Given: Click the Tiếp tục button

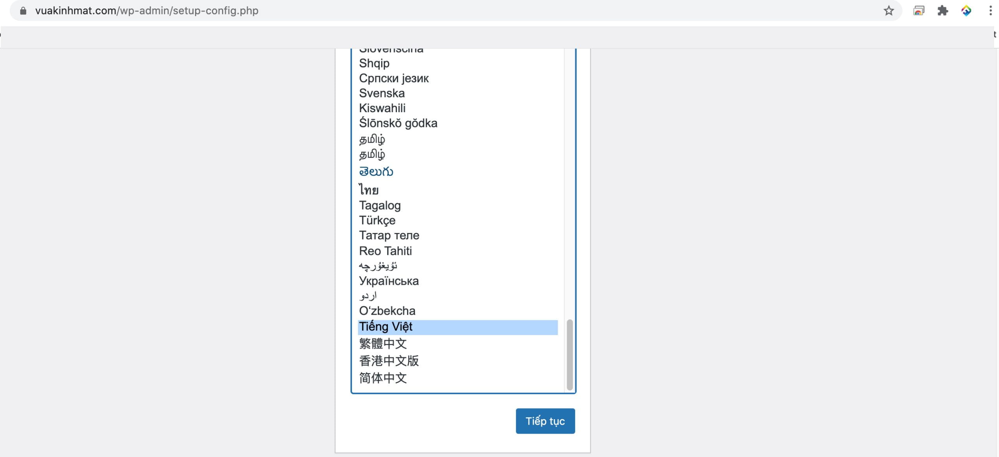Looking at the screenshot, I should 545,421.
